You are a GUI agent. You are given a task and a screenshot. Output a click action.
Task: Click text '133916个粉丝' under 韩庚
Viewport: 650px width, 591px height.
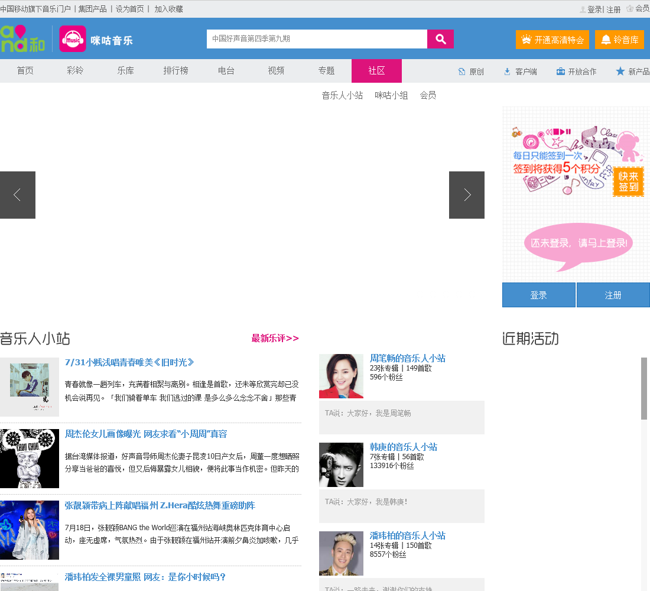392,466
